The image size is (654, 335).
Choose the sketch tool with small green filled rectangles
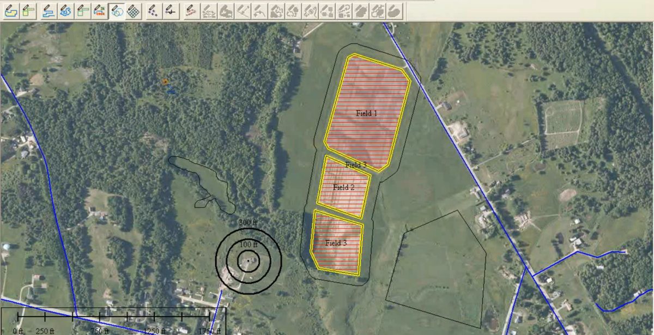click(29, 10)
